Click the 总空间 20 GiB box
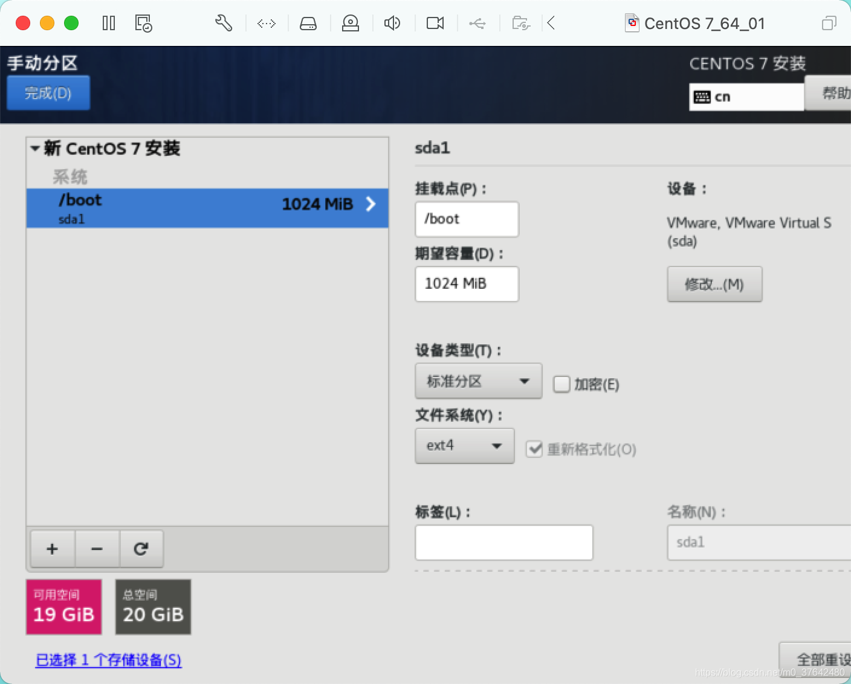The width and height of the screenshot is (851, 684). click(154, 607)
